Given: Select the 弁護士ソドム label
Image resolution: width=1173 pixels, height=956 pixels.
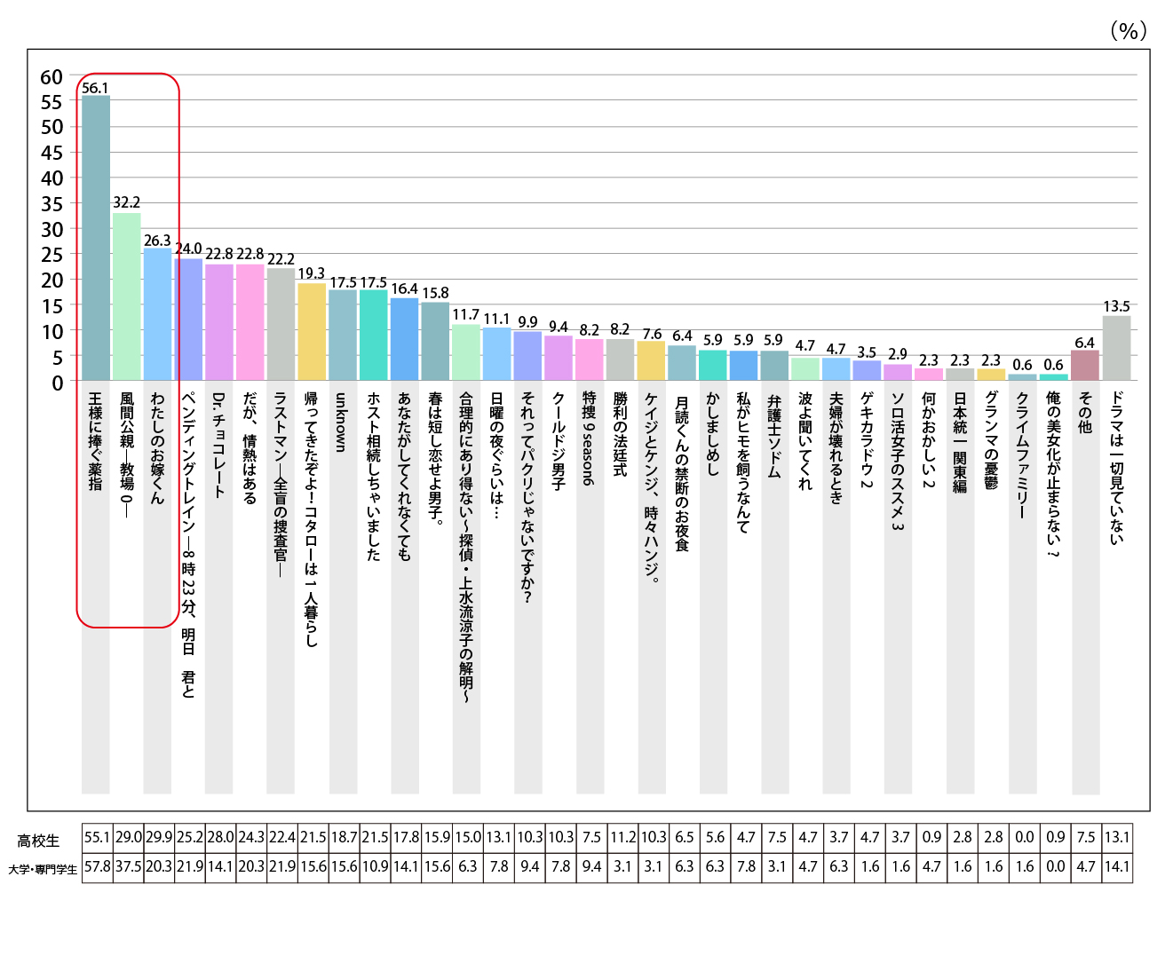Looking at the screenshot, I should click(x=774, y=436).
